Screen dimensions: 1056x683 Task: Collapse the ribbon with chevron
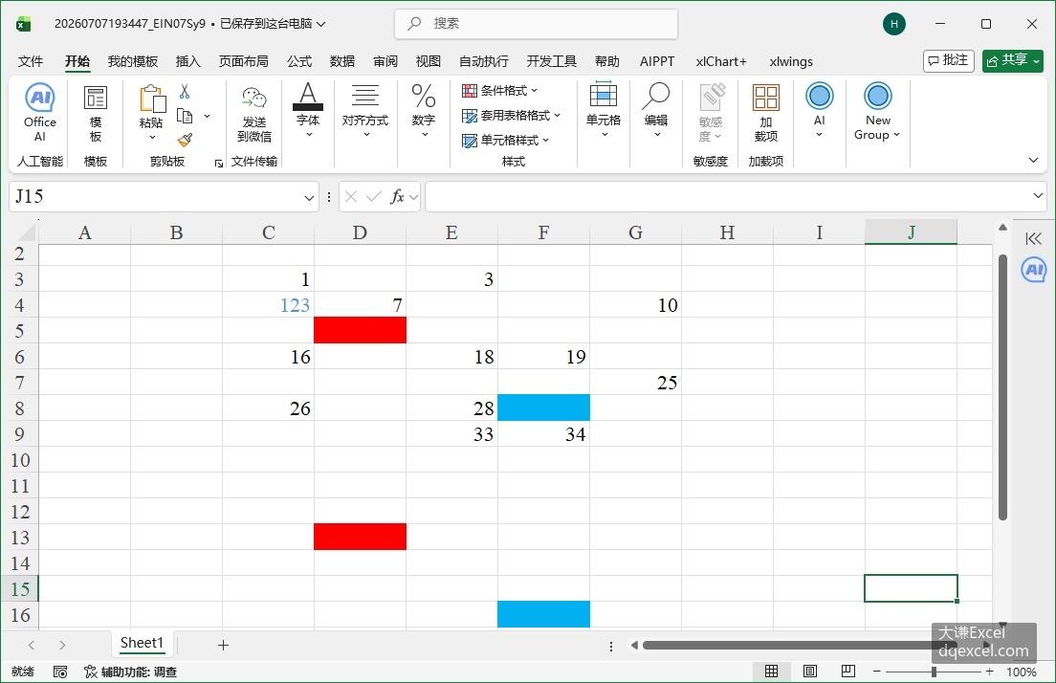pyautogui.click(x=1033, y=161)
